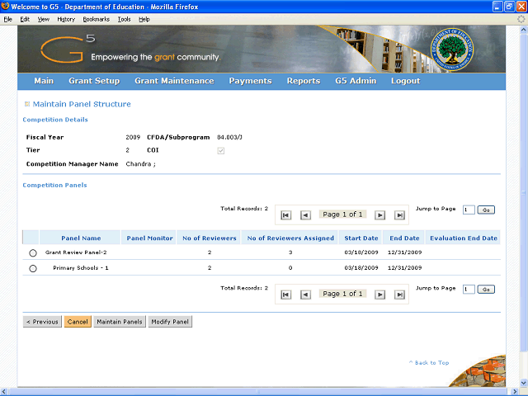
Task: Go to last page in bottom pagination
Action: [x=399, y=295]
